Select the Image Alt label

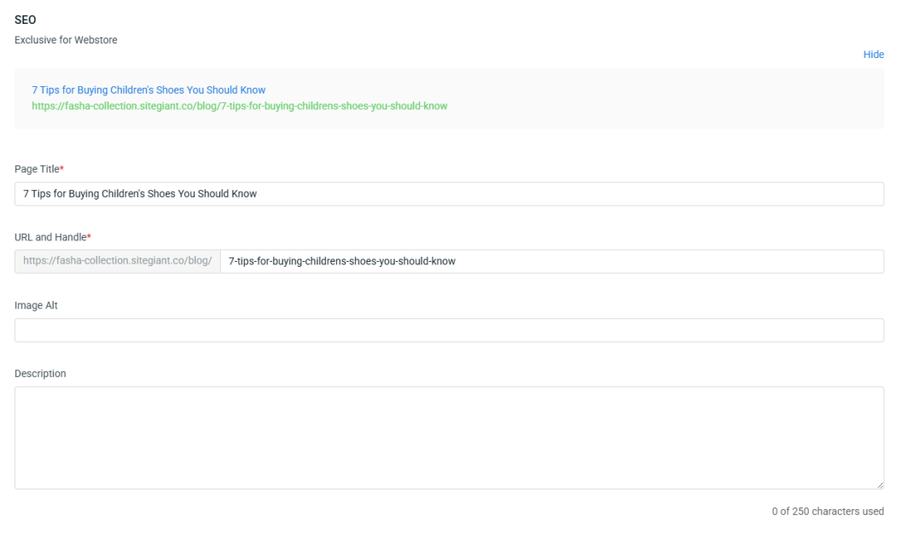point(36,305)
